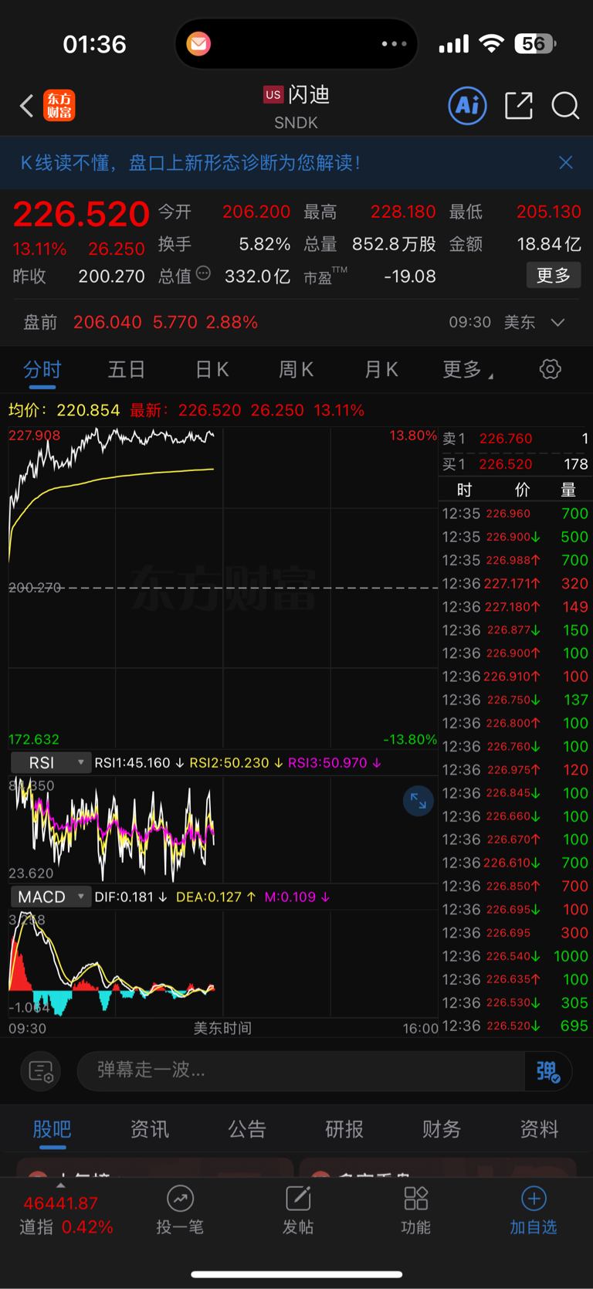The width and height of the screenshot is (593, 1289).
Task: Switch to the 分时 tab
Action: [x=42, y=369]
